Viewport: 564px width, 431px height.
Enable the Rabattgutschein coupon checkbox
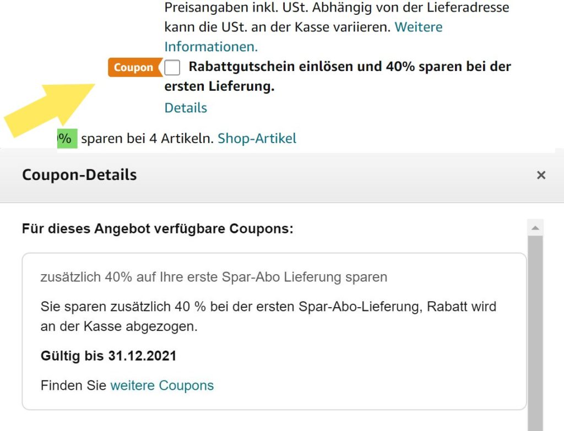tap(172, 67)
